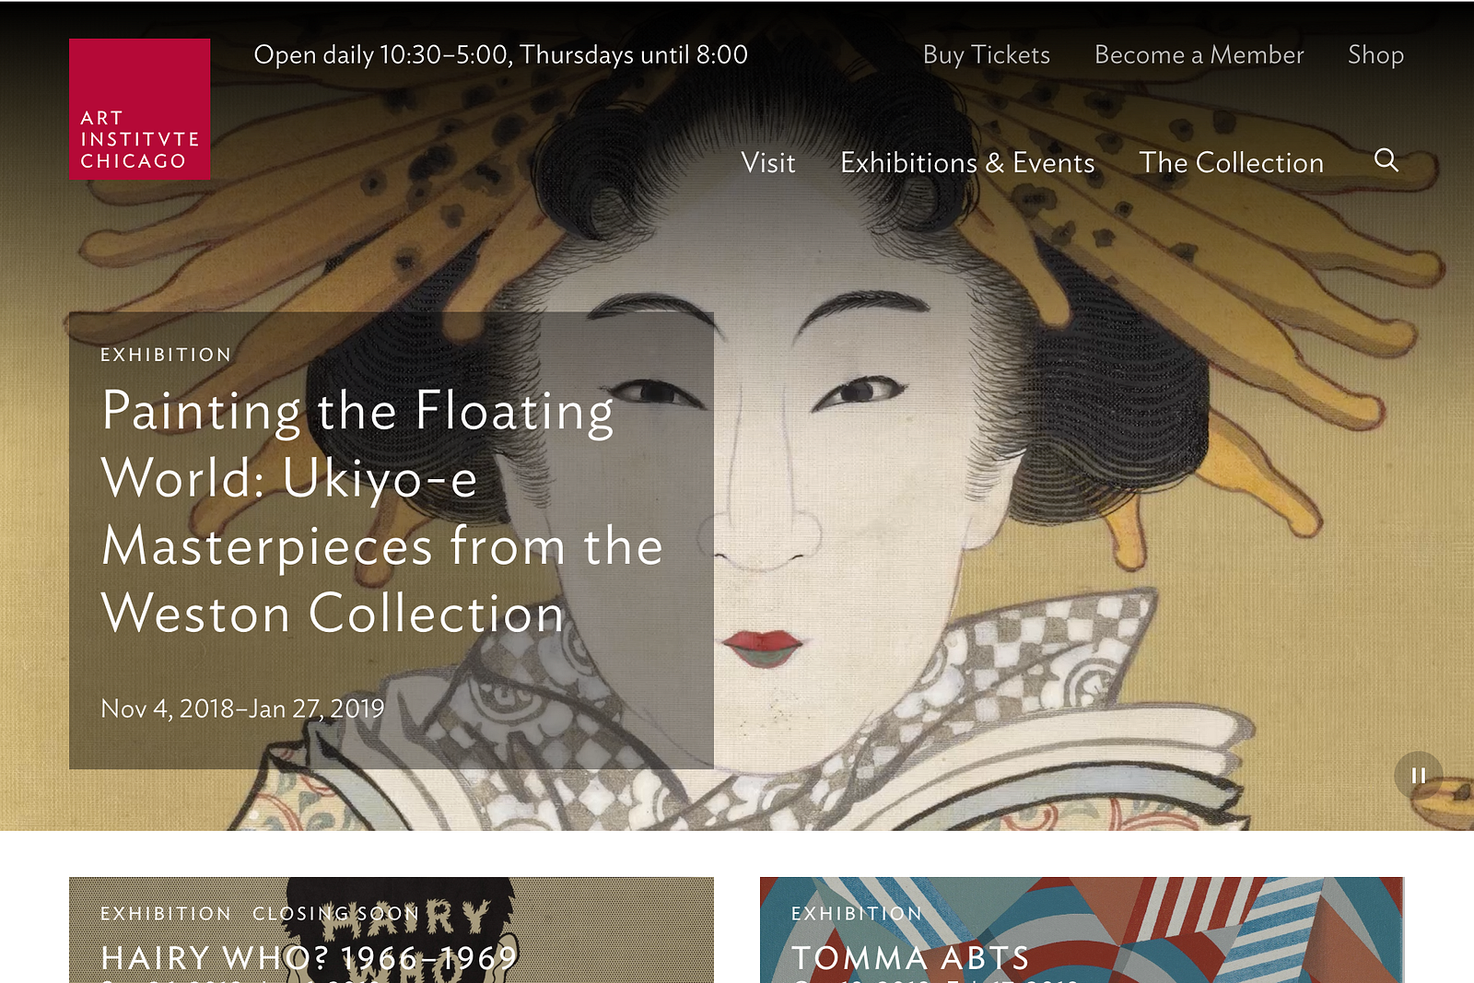Viewport: 1474px width, 983px height.
Task: Click the Tomma Abts title text
Action: point(910,958)
